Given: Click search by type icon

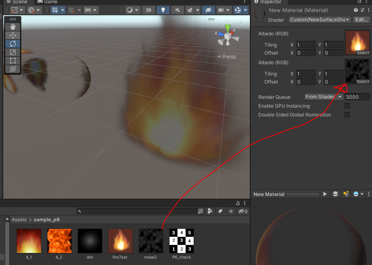Looking at the screenshot, I should pyautogui.click(x=210, y=211).
